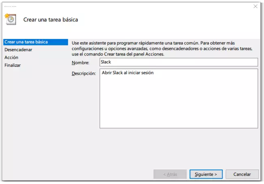The image size is (264, 184).
Task: Click the greyed-out '< Atrás' button
Action: pos(170,174)
